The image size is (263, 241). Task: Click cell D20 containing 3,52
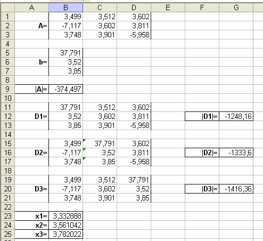[134, 189]
